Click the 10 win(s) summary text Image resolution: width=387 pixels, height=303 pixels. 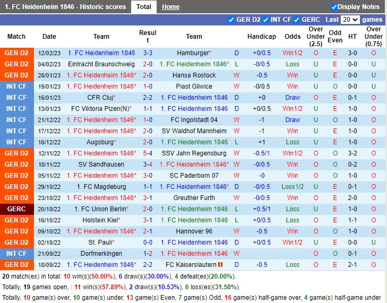tap(89, 276)
